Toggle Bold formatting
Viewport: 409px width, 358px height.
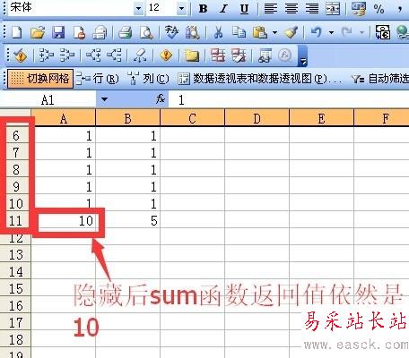tap(203, 8)
